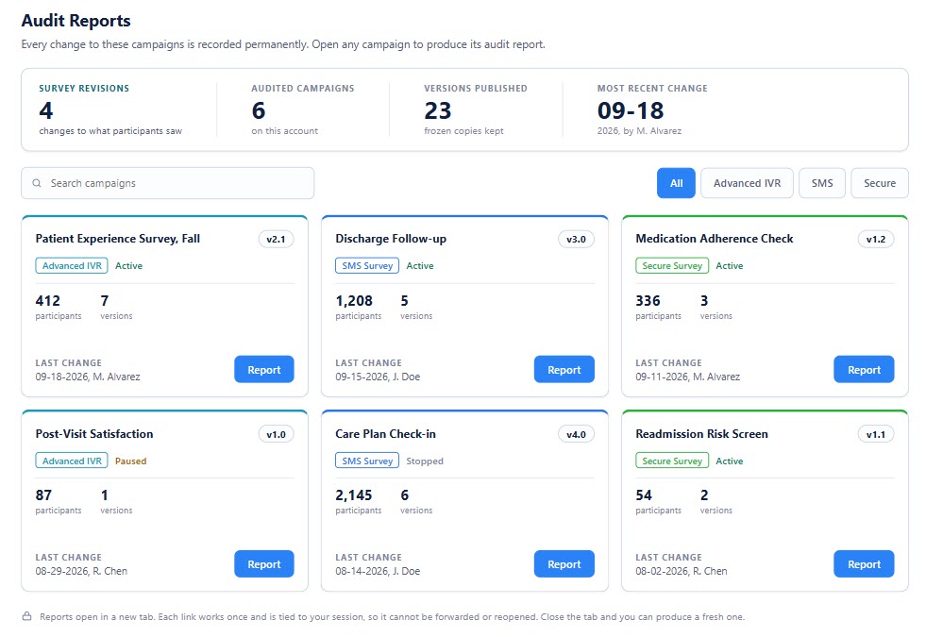Click the Audit Reports heading
This screenshot has width=926, height=637.
coord(76,21)
